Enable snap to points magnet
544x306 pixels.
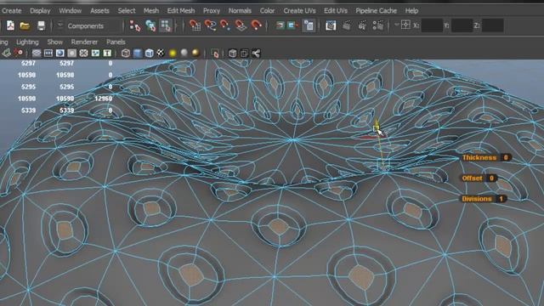point(225,25)
